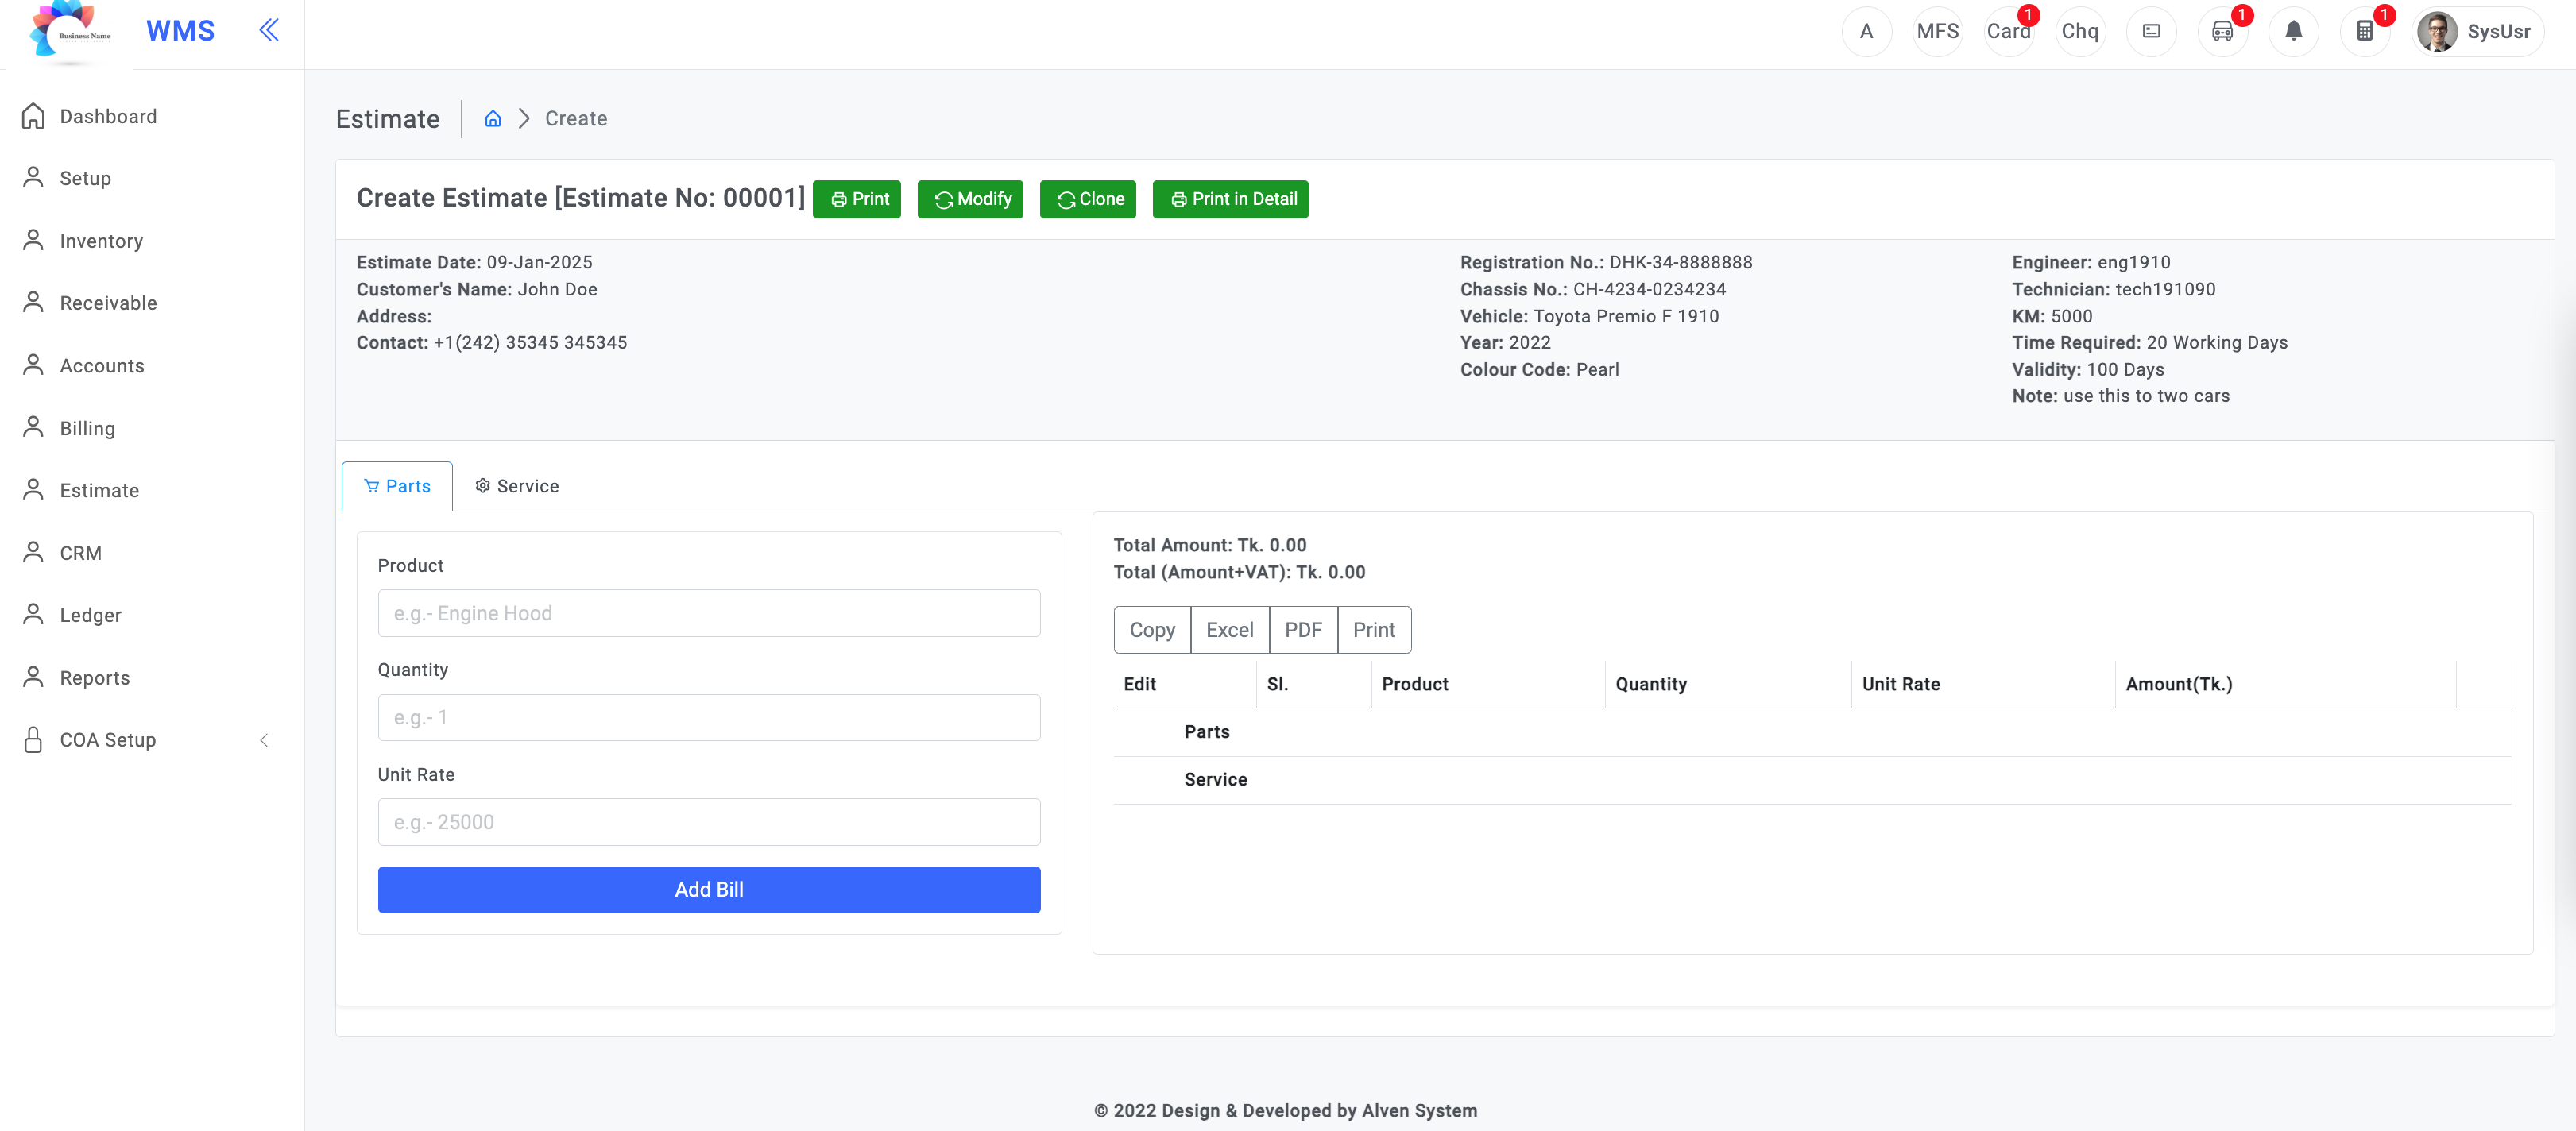
Task: Open Dashboard in the sidebar
Action: [108, 116]
